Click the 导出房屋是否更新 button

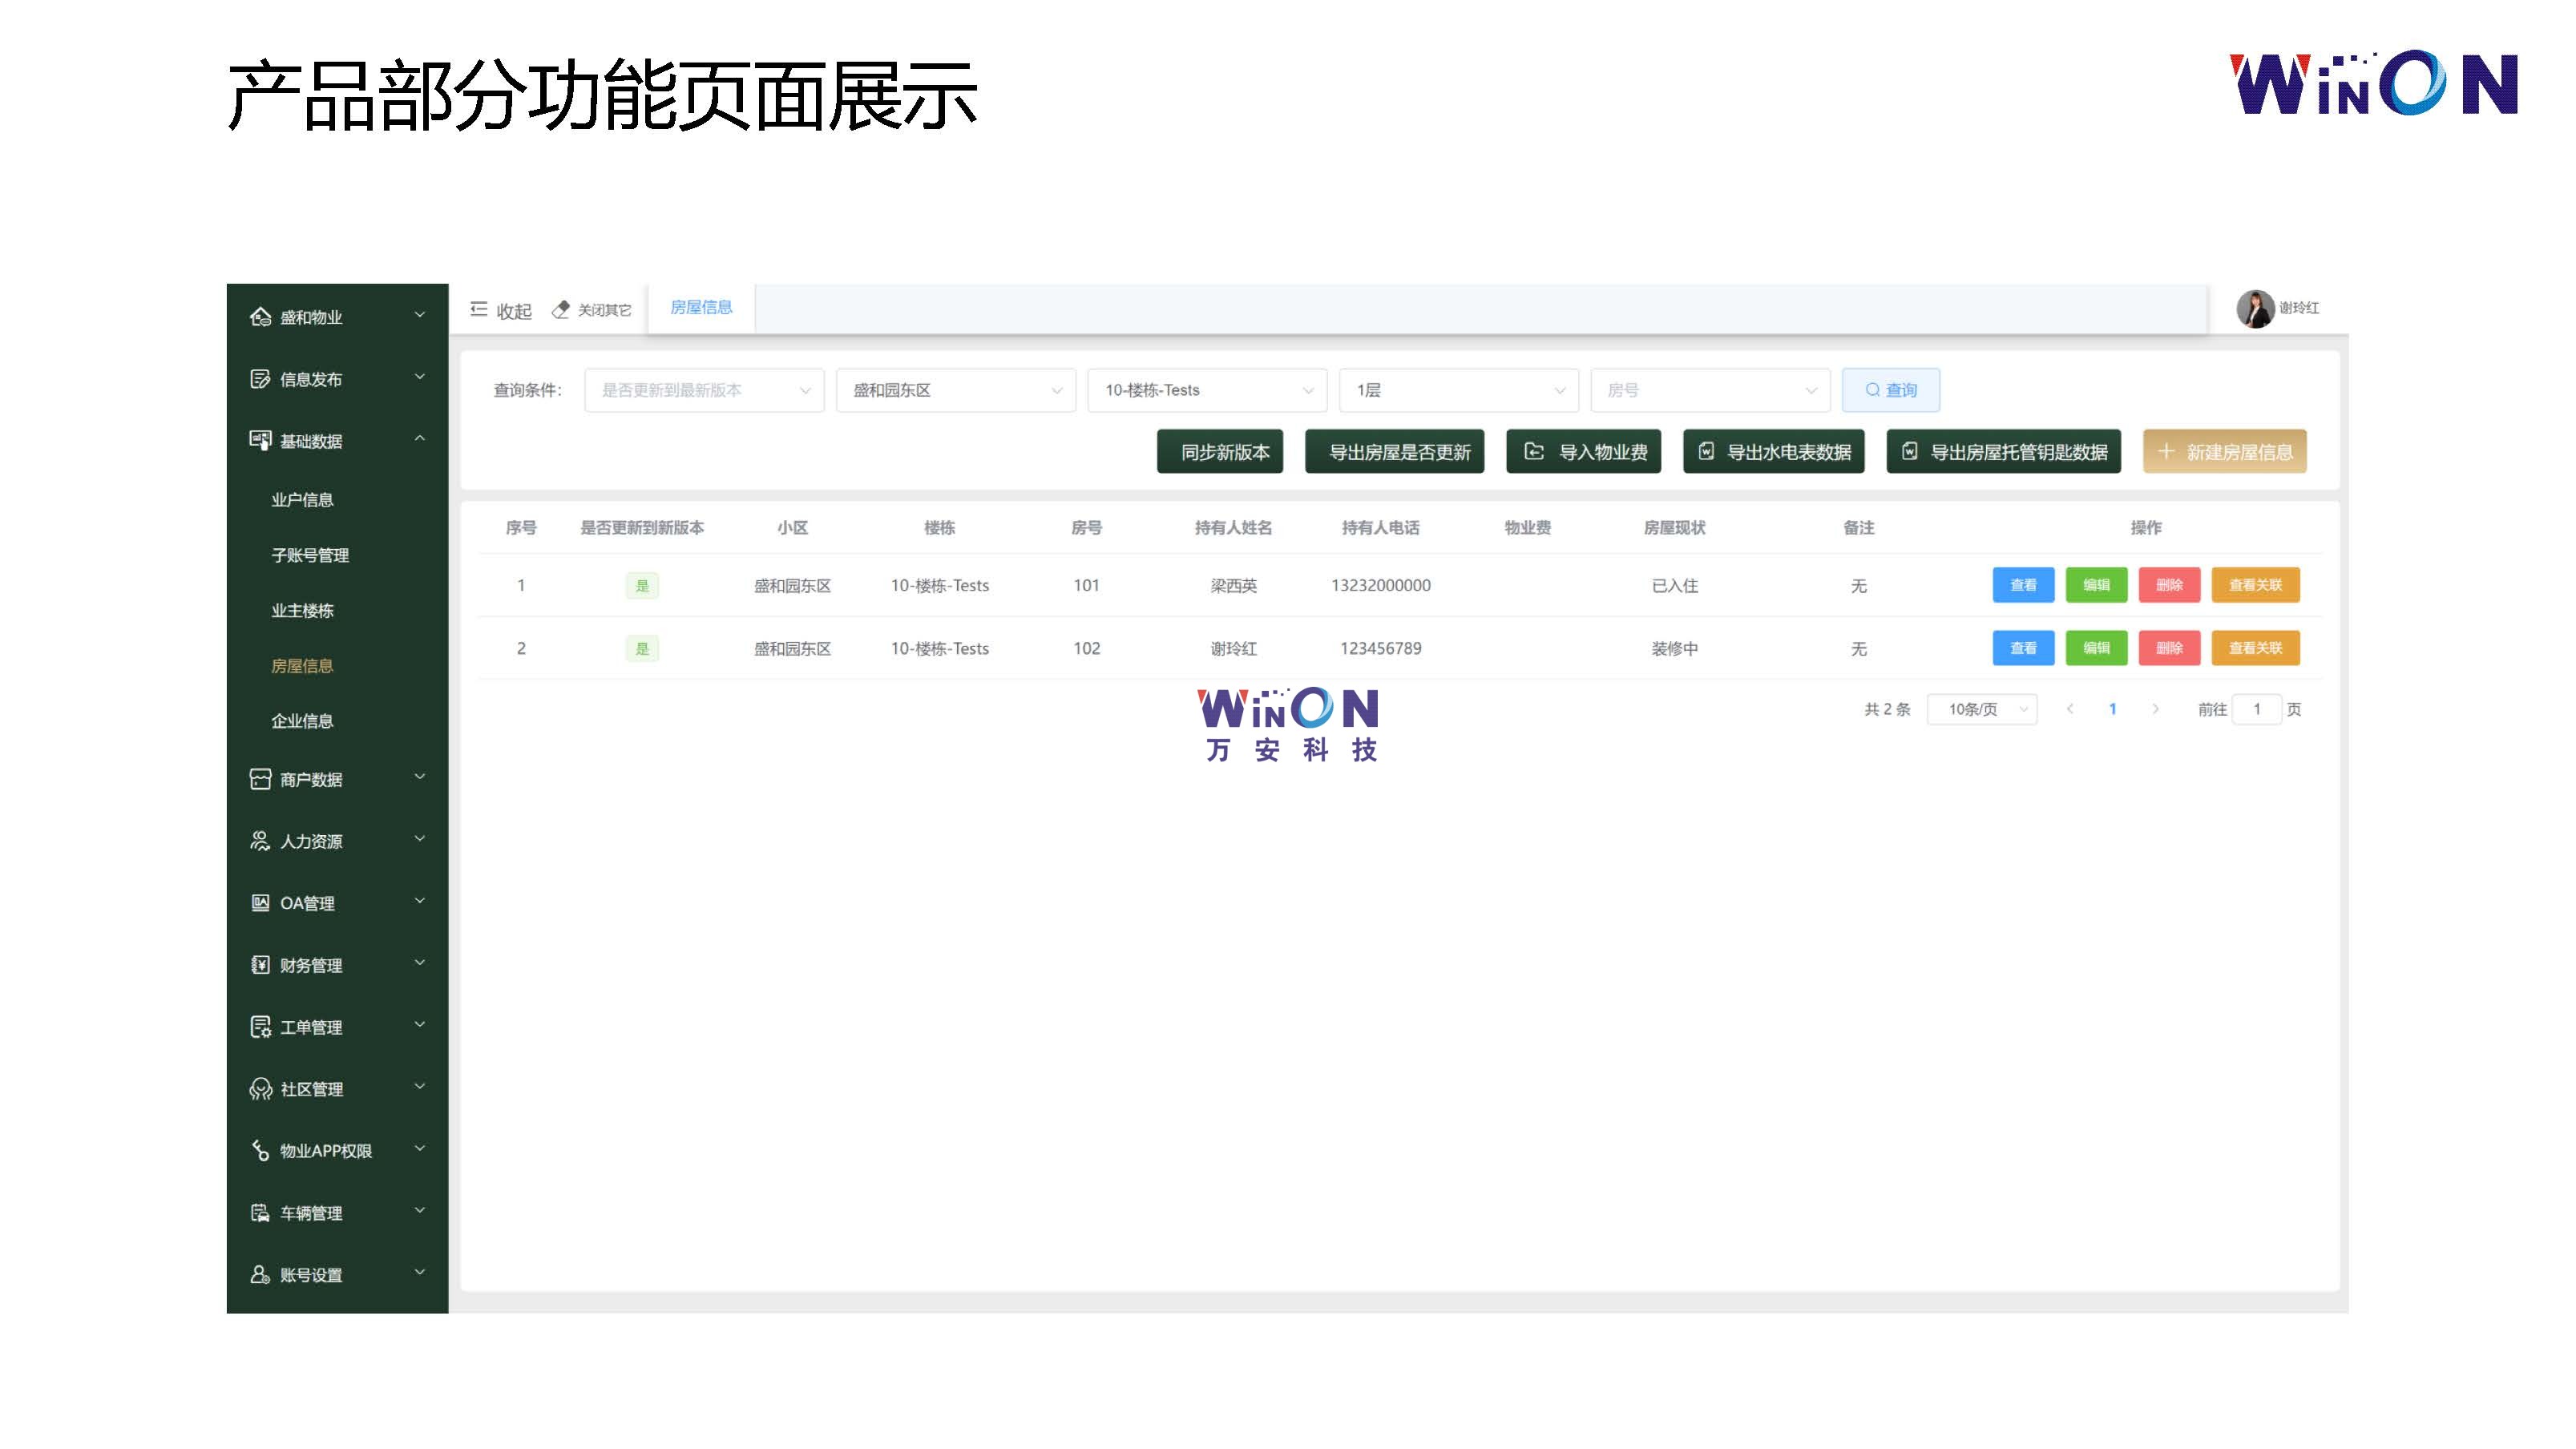(x=1395, y=452)
